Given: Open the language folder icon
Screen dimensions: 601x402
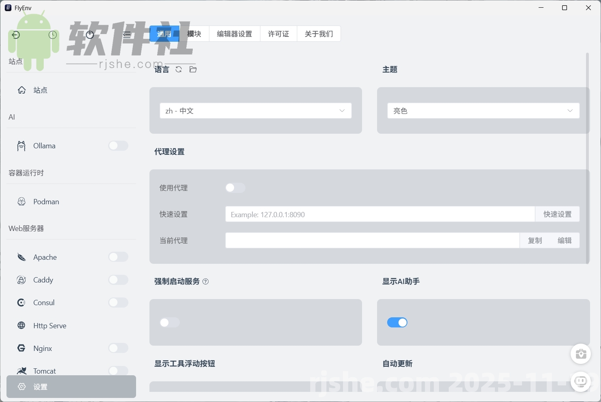Looking at the screenshot, I should tap(193, 69).
